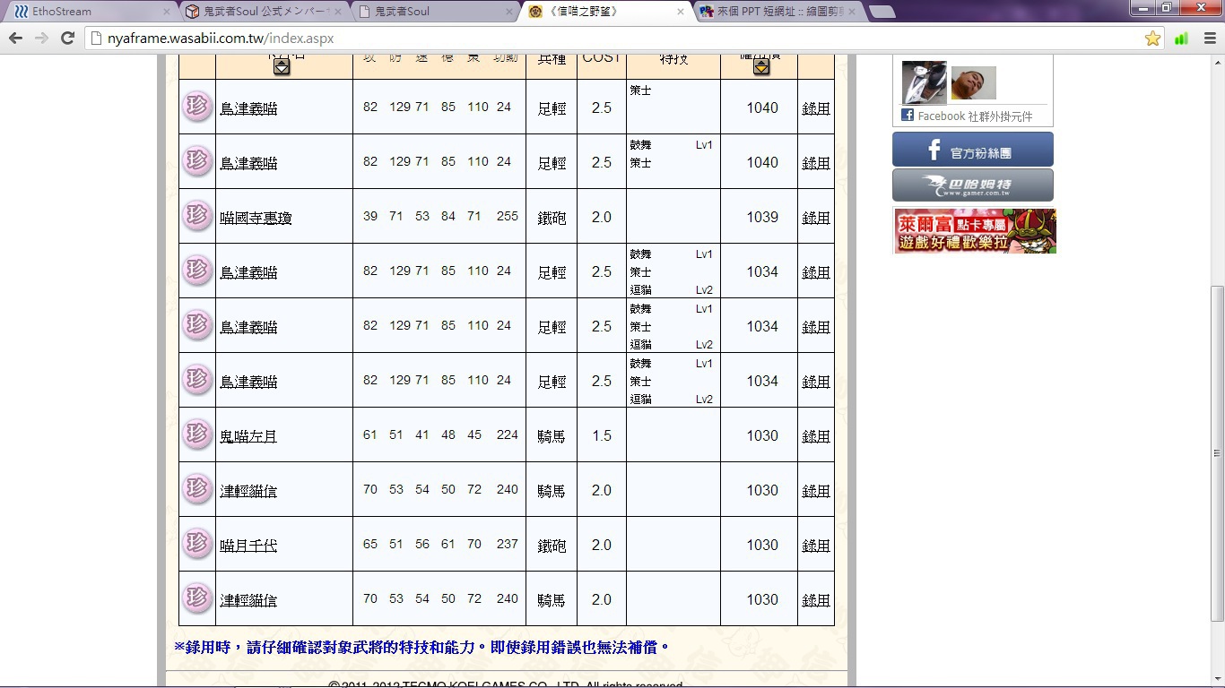Screen dimensions: 1225x688
Task: Select the blue 錄用時 warning note text
Action: [422, 647]
